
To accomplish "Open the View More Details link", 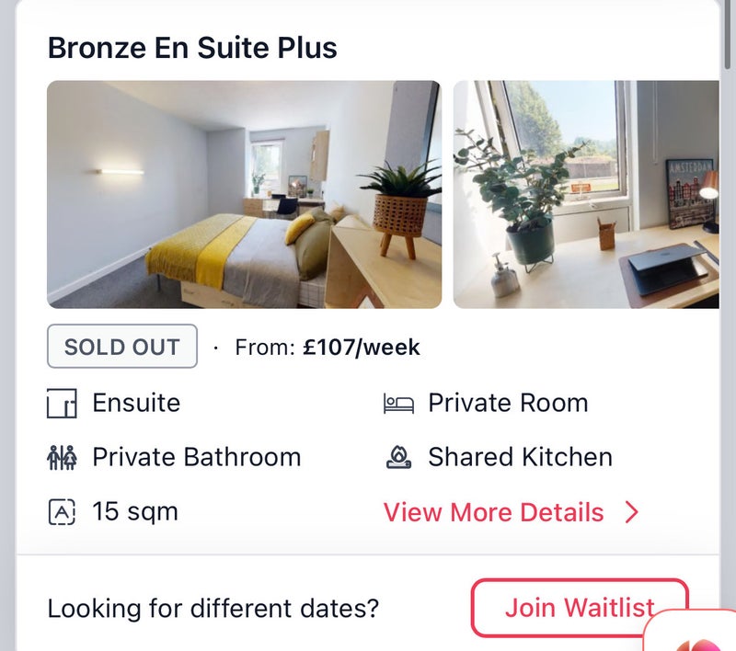I will coord(511,512).
